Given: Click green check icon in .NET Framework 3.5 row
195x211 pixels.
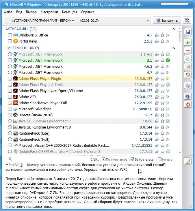Looking at the screenshot, I should [x=168, y=60].
